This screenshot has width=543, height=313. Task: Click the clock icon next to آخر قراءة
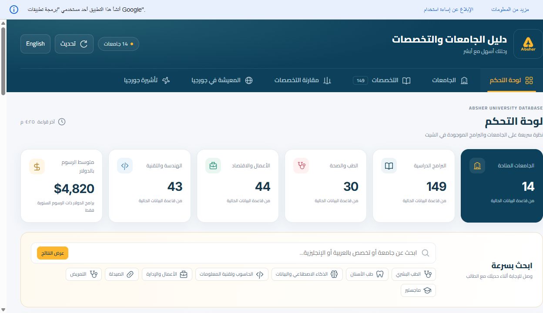[62, 122]
